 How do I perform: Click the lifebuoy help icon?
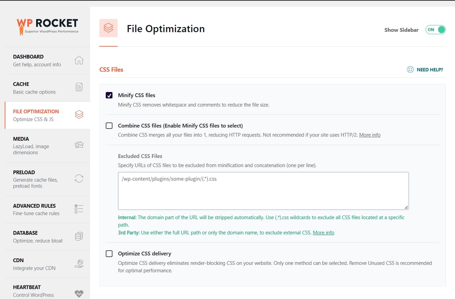tap(410, 70)
